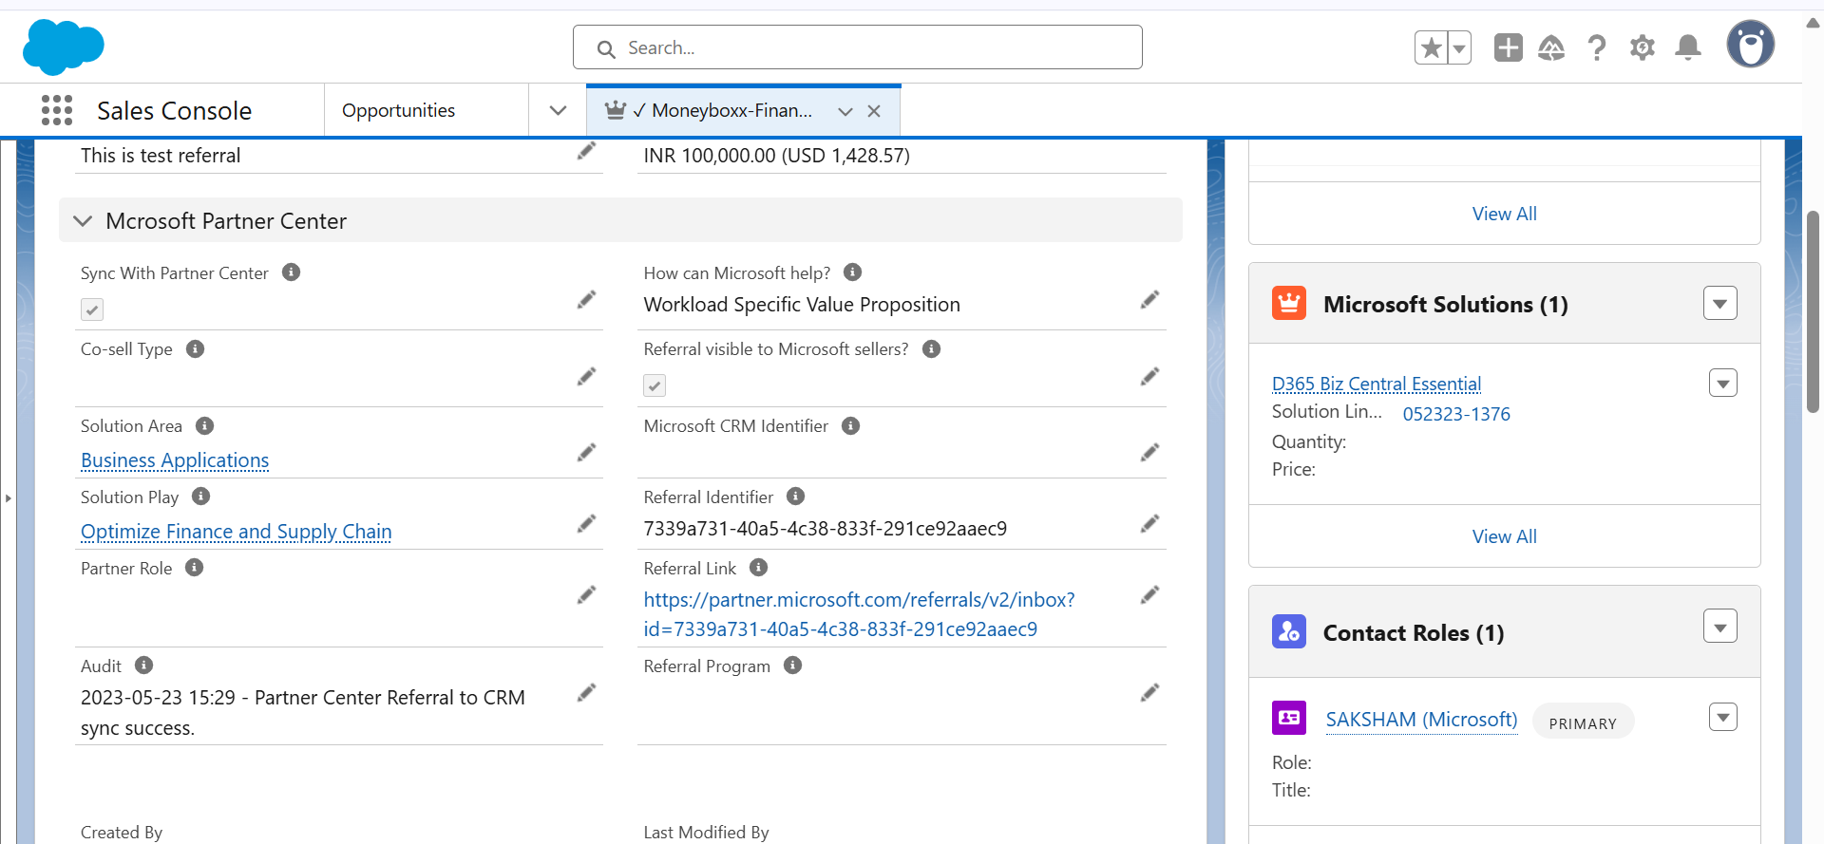Open the Opportunities navigation item
The image size is (1824, 844).
click(398, 110)
